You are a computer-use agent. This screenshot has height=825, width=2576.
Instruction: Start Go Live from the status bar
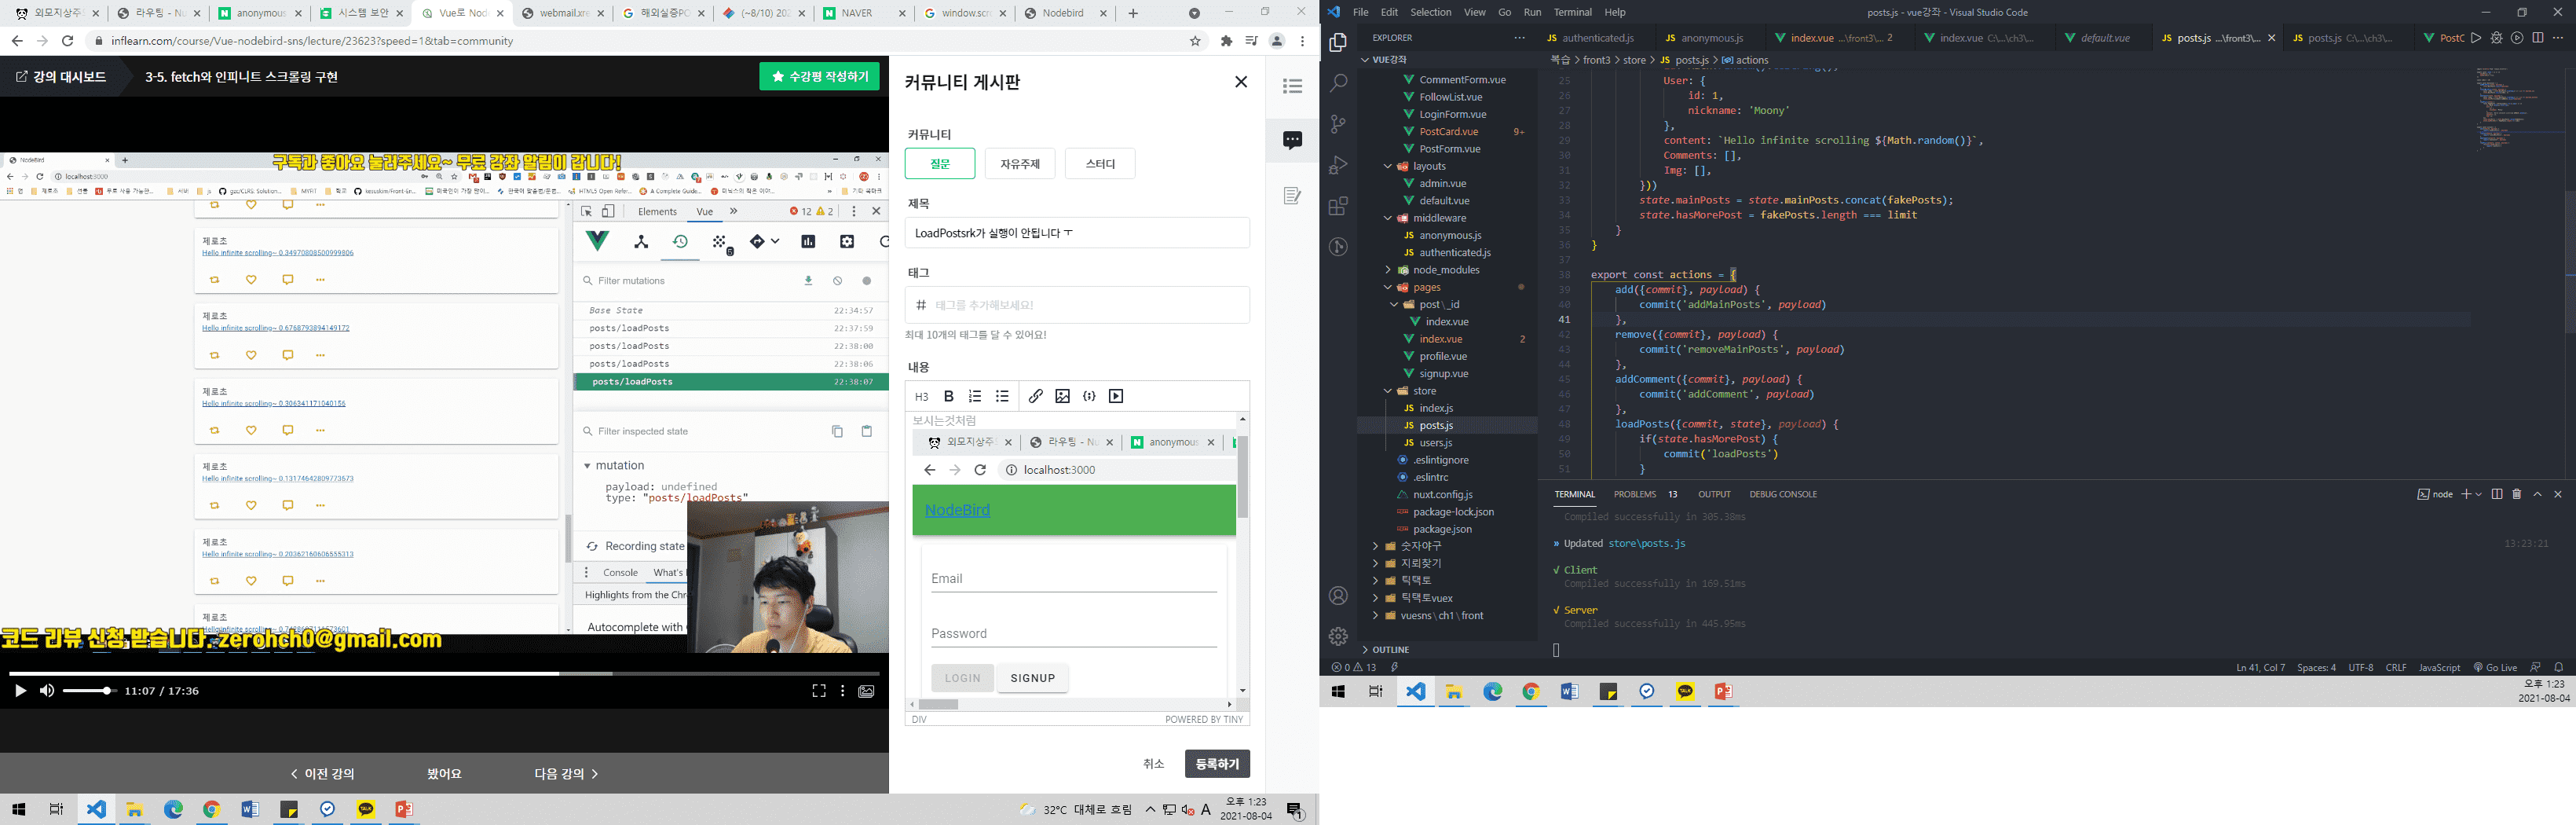pos(2495,667)
